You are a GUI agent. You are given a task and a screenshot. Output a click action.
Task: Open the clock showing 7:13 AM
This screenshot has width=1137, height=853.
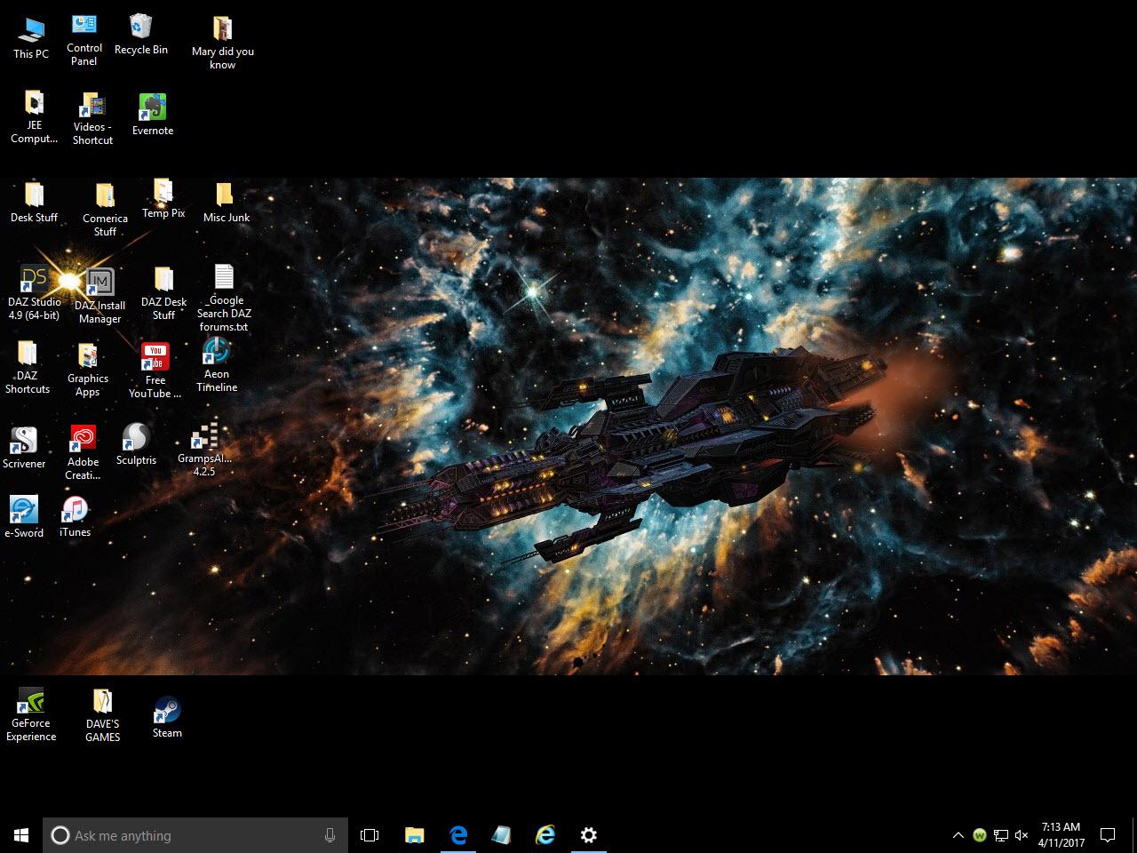pyautogui.click(x=1061, y=835)
